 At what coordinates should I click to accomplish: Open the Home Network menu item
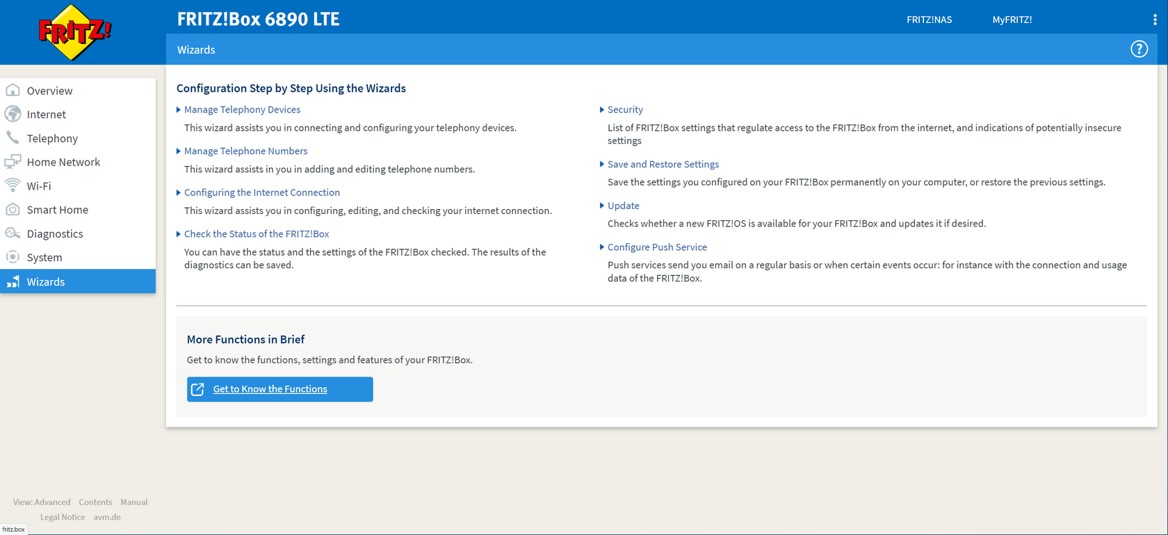point(78,162)
